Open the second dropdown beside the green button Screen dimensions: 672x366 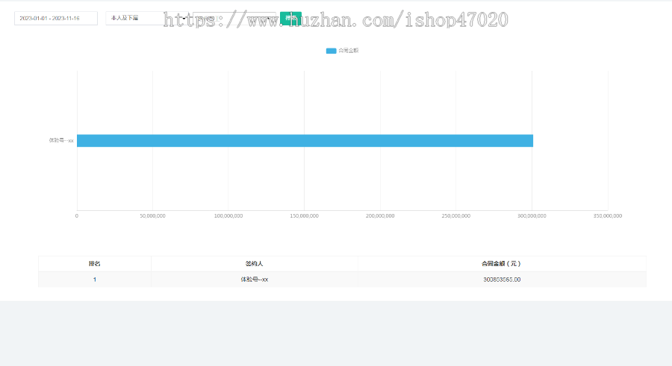click(234, 19)
